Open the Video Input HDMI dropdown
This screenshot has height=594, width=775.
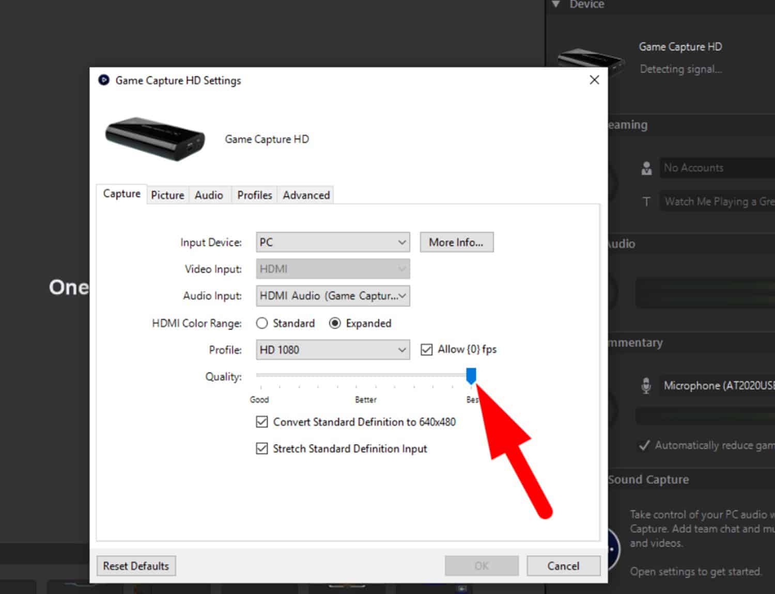(333, 269)
